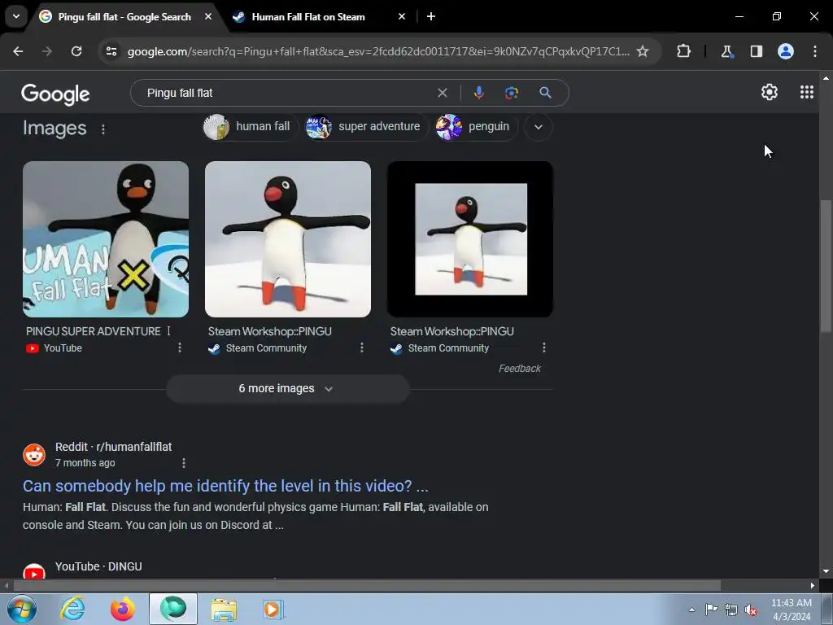Click the Google logo
The image size is (833, 625).
click(55, 94)
